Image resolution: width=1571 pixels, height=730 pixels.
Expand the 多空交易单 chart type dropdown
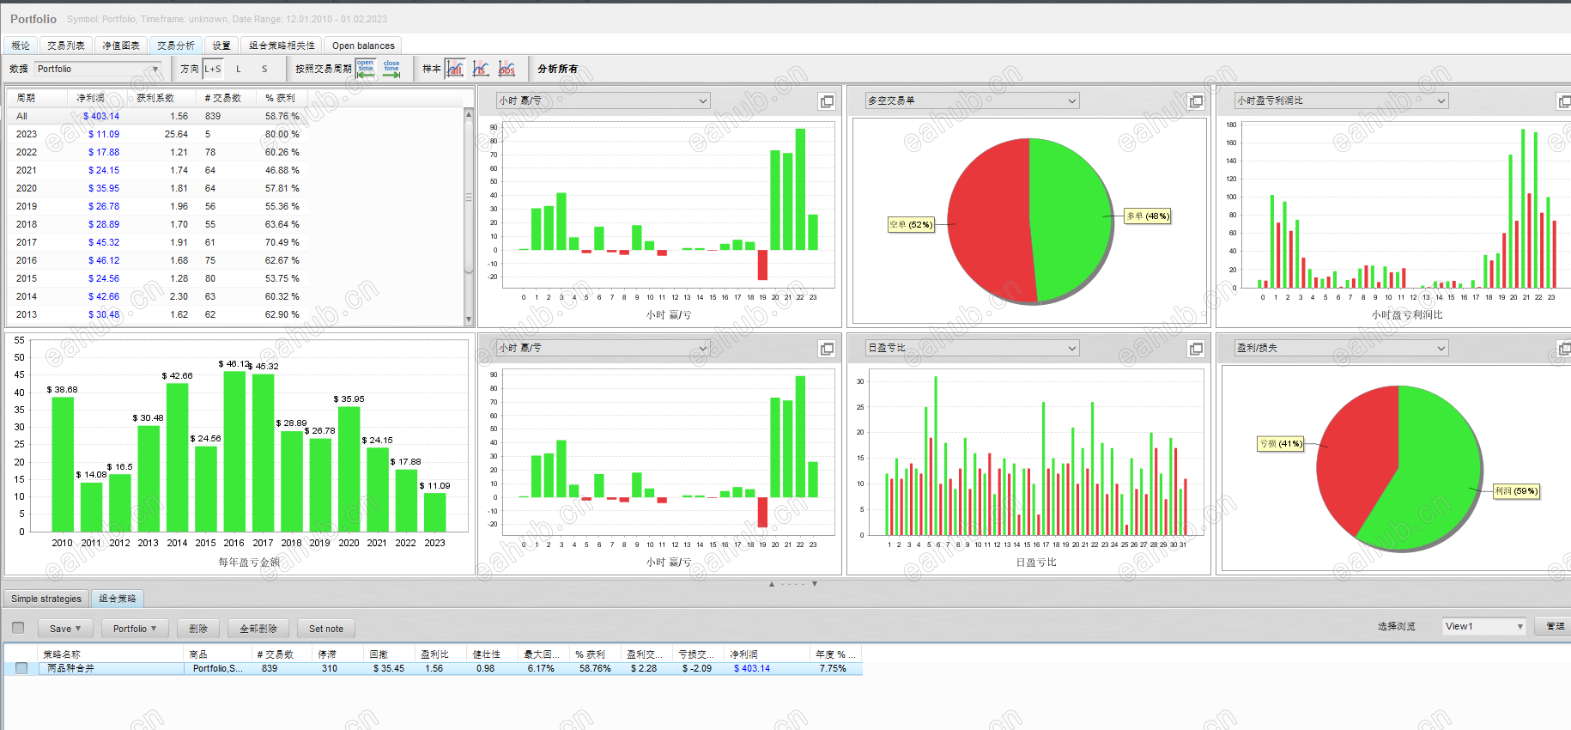coord(972,100)
